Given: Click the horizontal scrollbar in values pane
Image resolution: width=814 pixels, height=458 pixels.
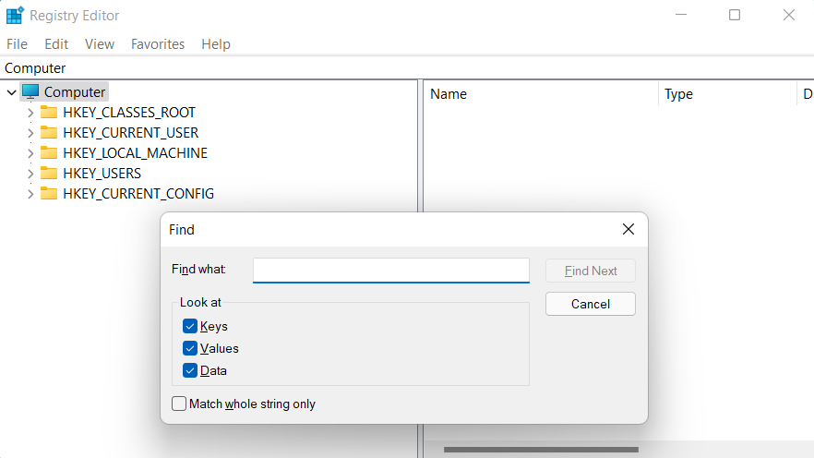Looking at the screenshot, I should [540, 450].
